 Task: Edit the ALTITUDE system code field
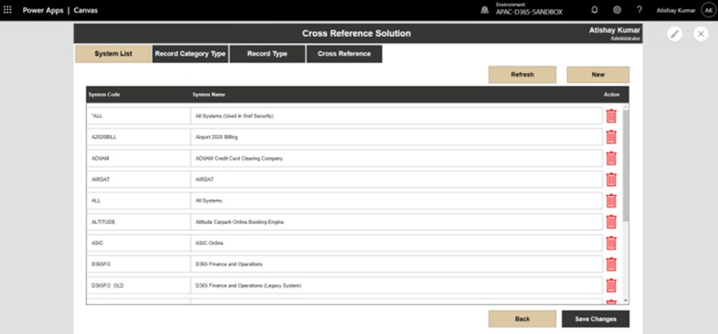[x=138, y=222]
